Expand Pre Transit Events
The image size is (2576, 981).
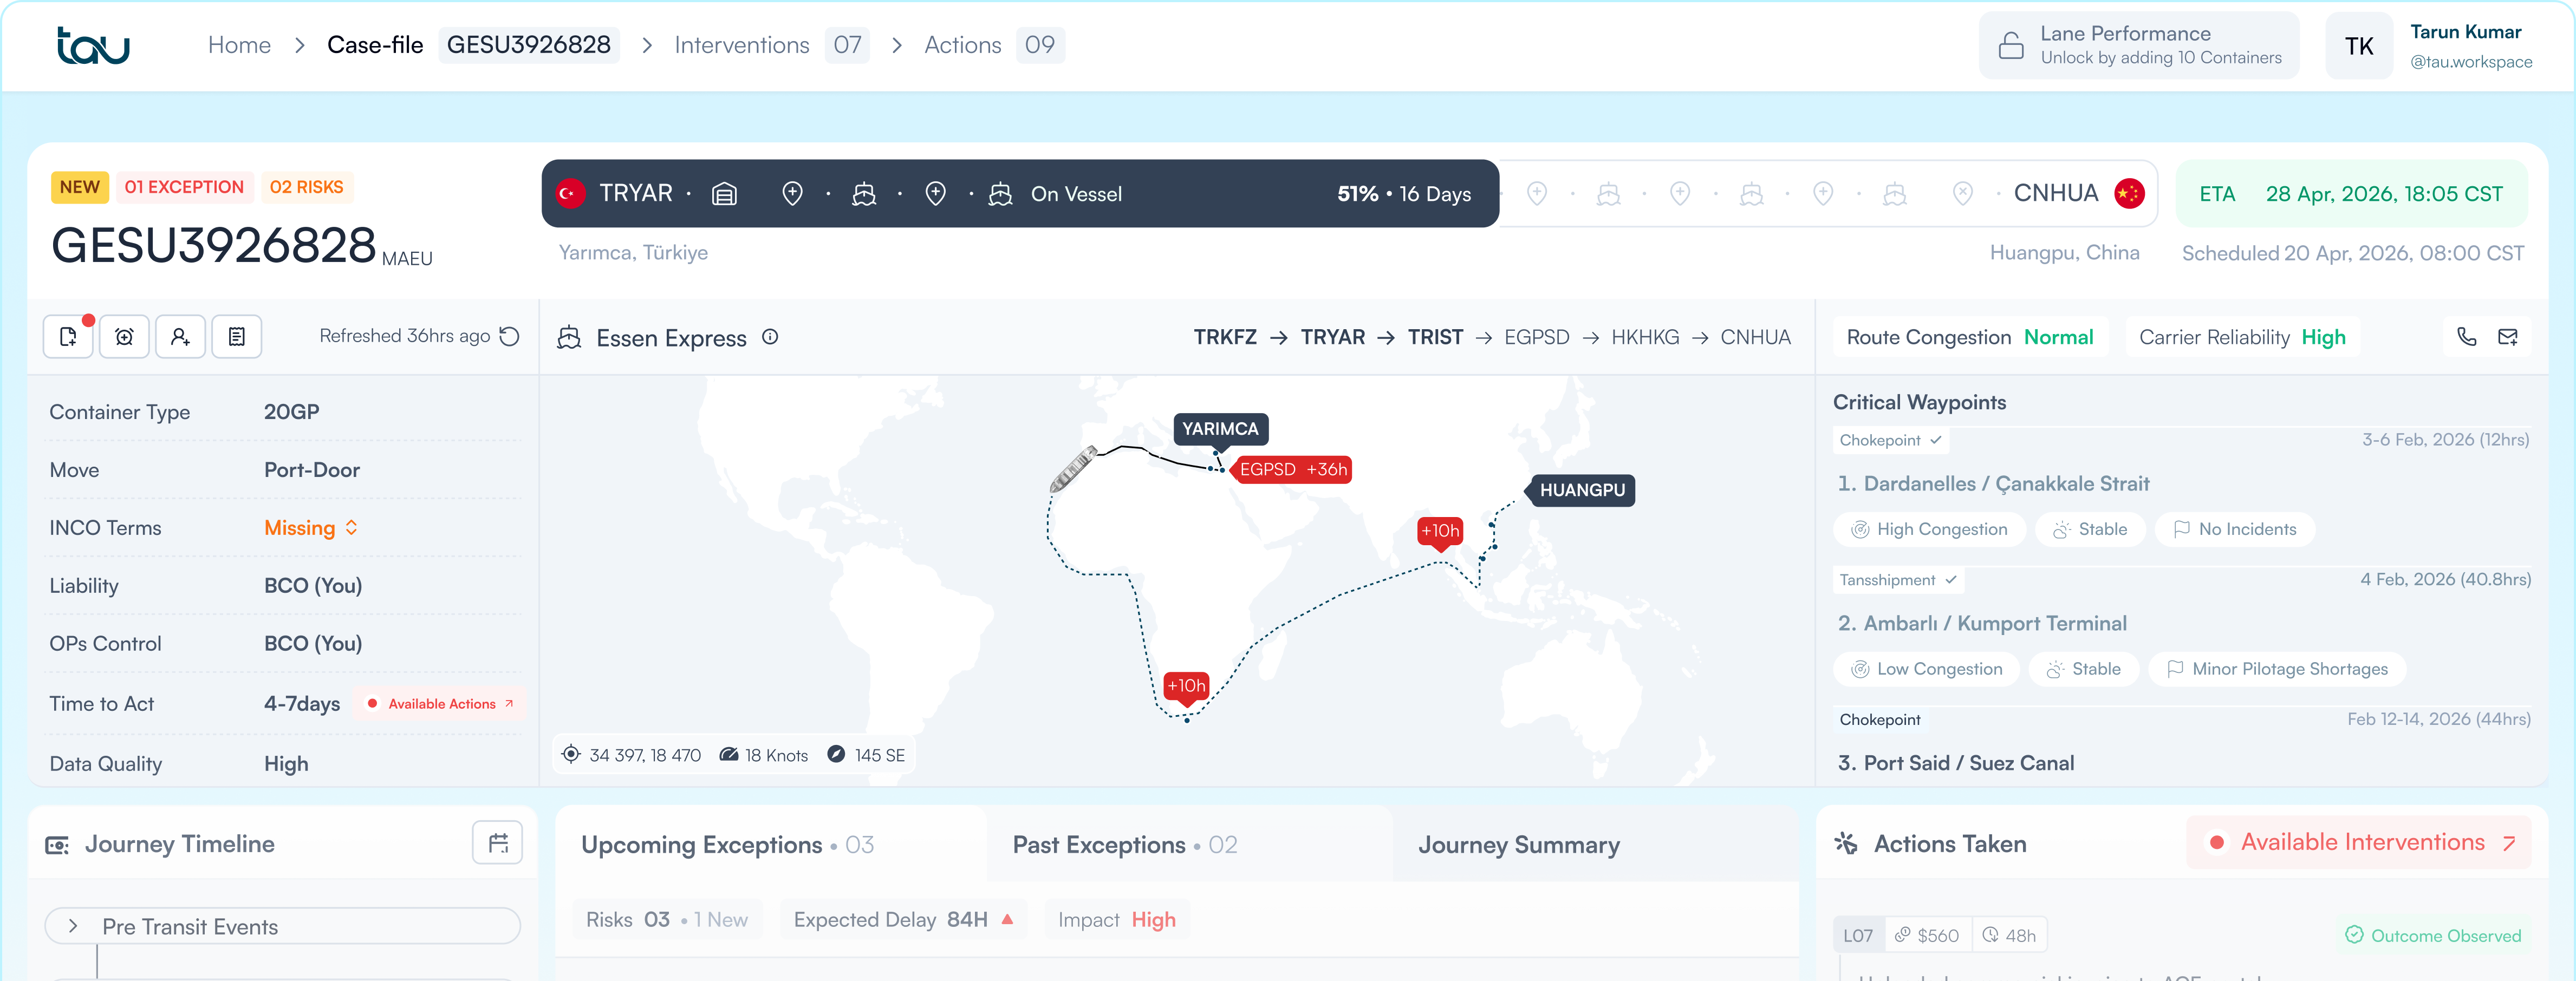click(282, 926)
